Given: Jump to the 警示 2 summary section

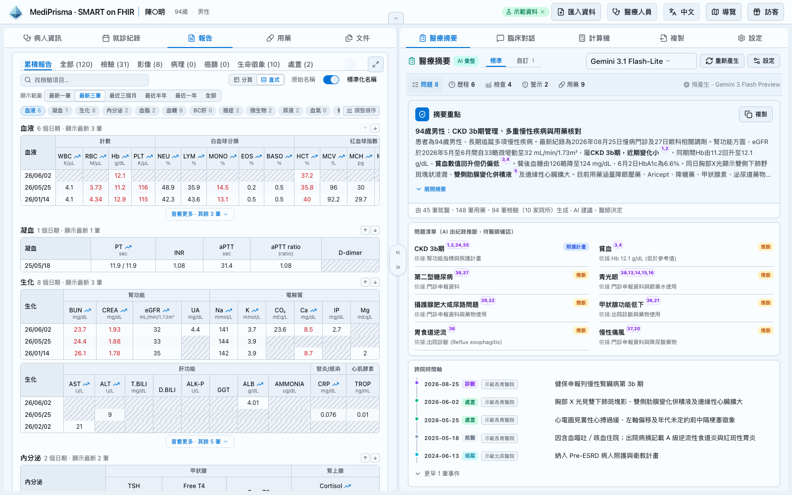Looking at the screenshot, I should [x=535, y=85].
